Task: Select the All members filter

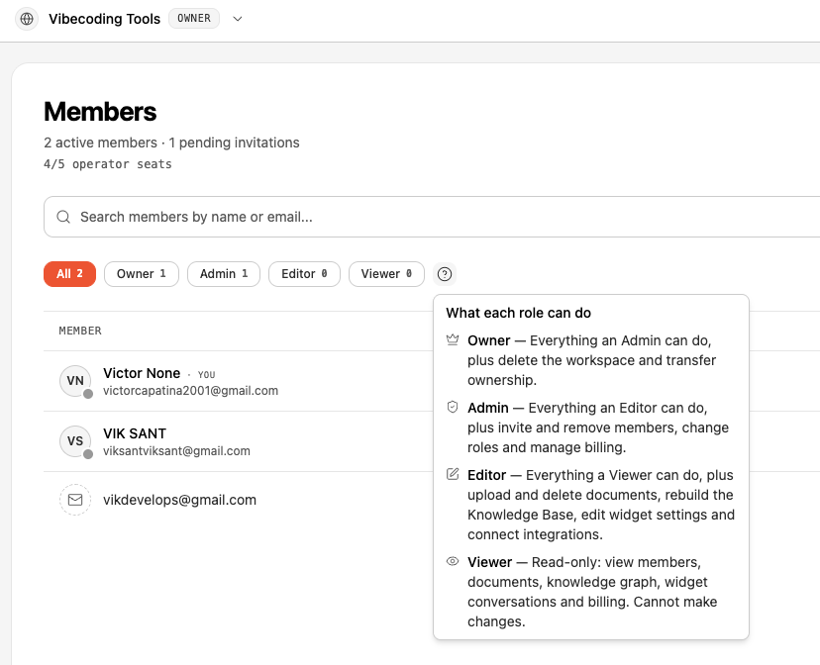Action: click(69, 274)
